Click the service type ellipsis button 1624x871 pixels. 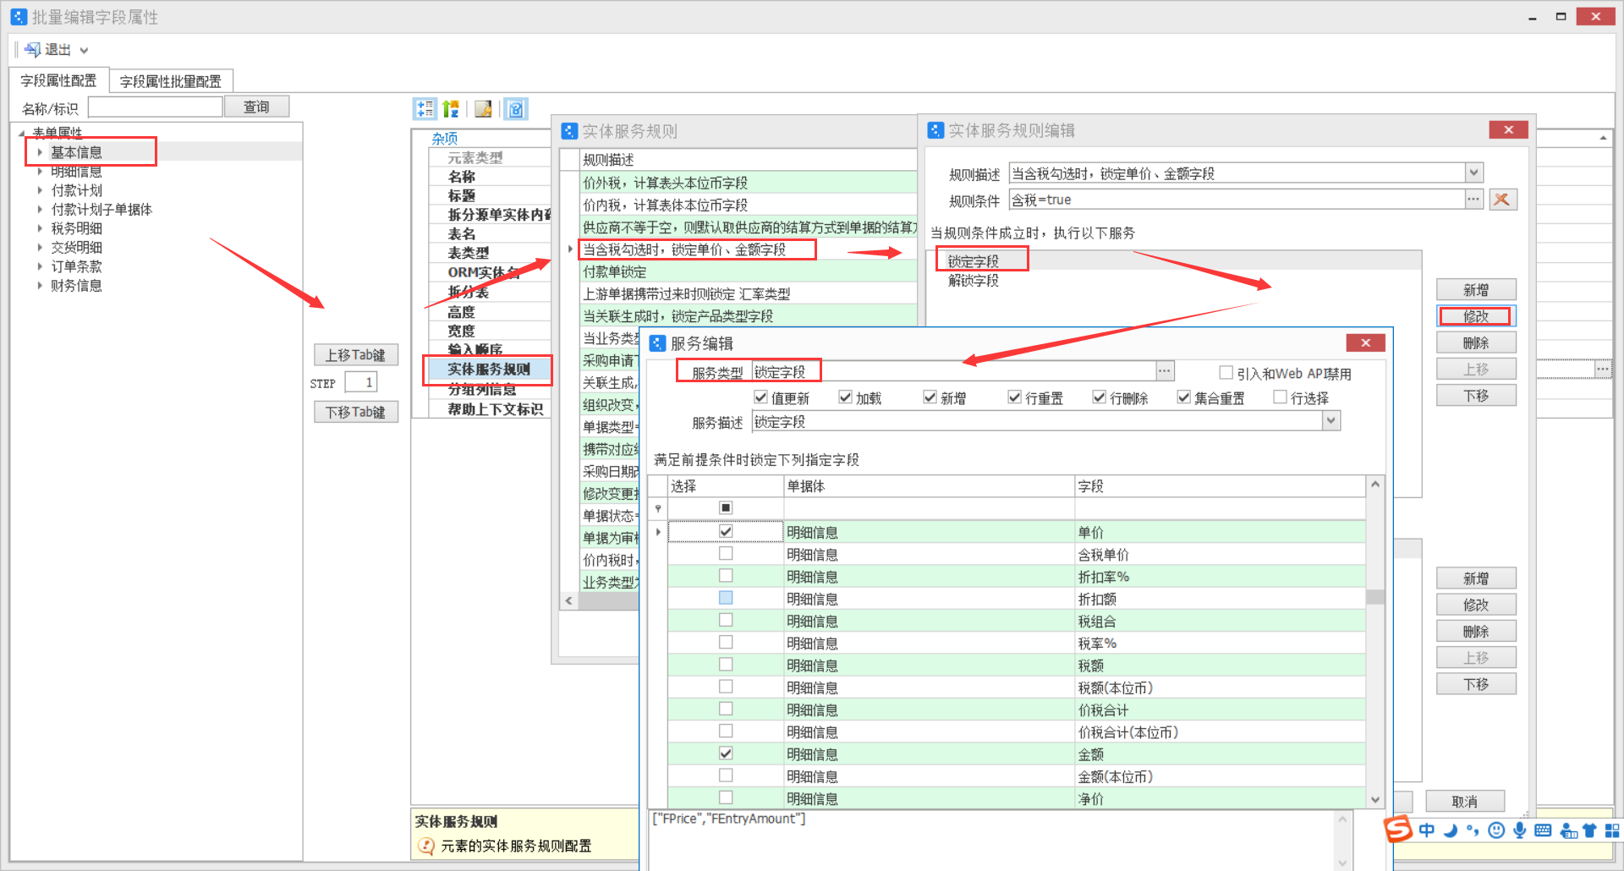click(x=1165, y=371)
